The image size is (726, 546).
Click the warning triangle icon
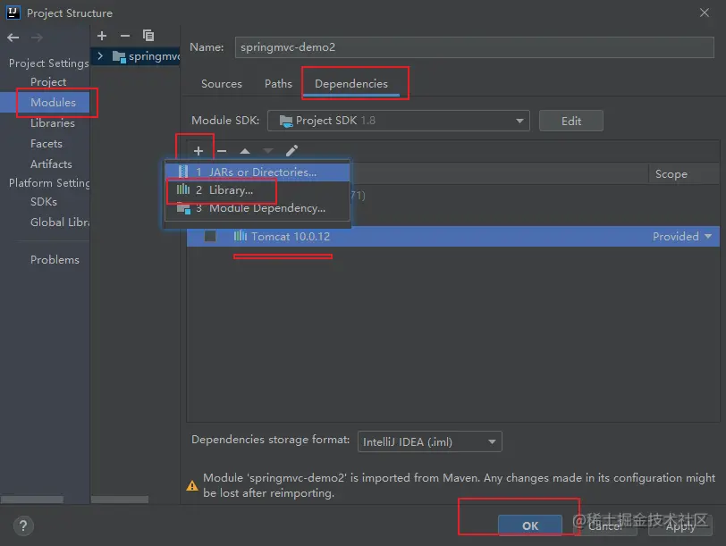tap(192, 486)
